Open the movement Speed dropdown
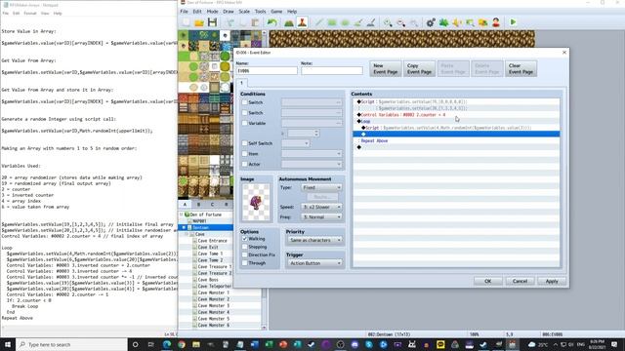Viewport: 625px width, 351px height. click(x=321, y=207)
